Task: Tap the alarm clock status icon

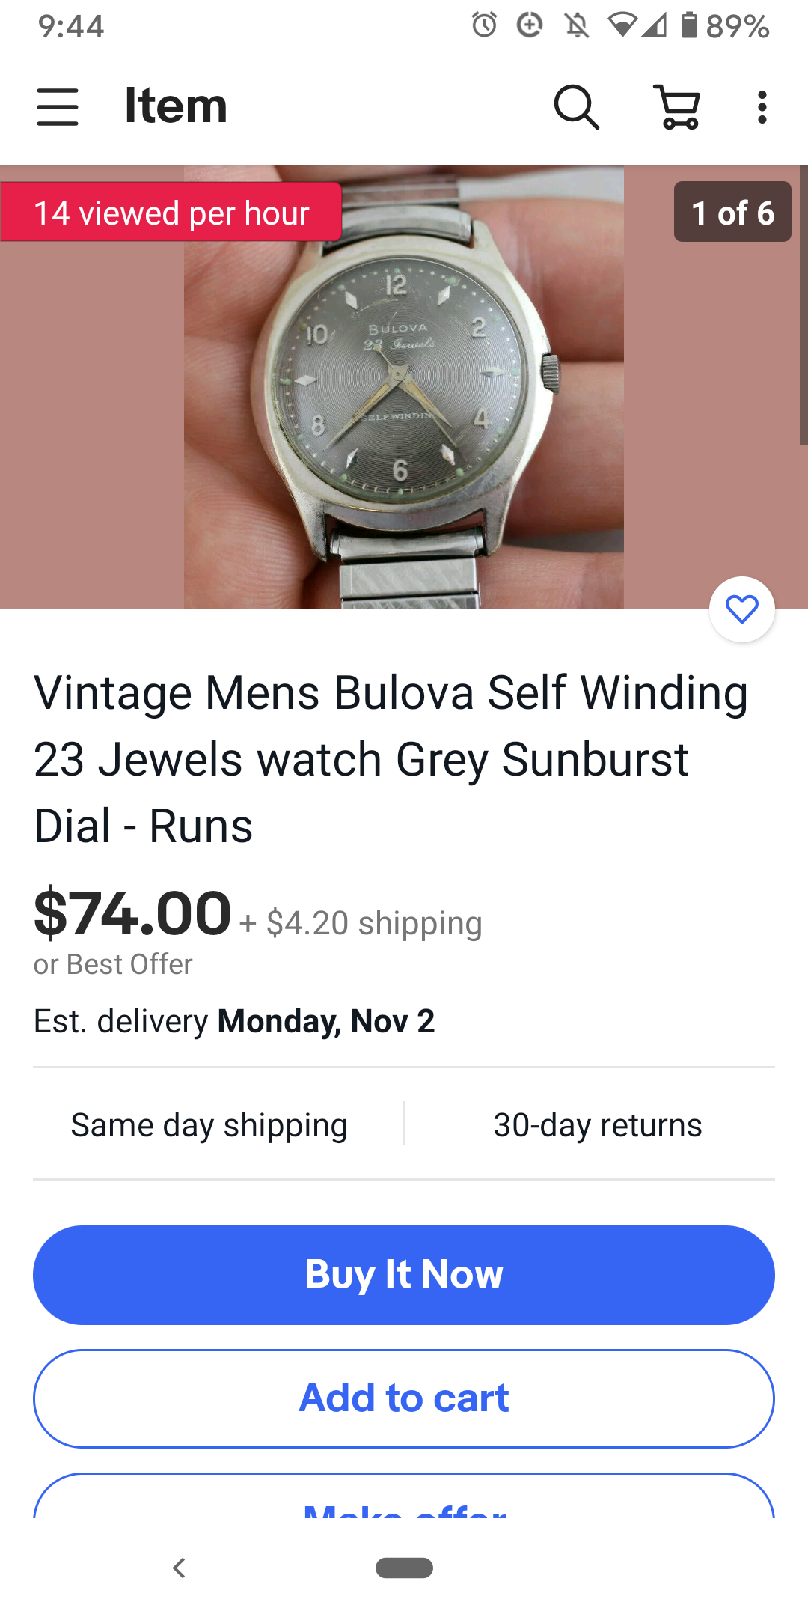Action: click(x=484, y=25)
